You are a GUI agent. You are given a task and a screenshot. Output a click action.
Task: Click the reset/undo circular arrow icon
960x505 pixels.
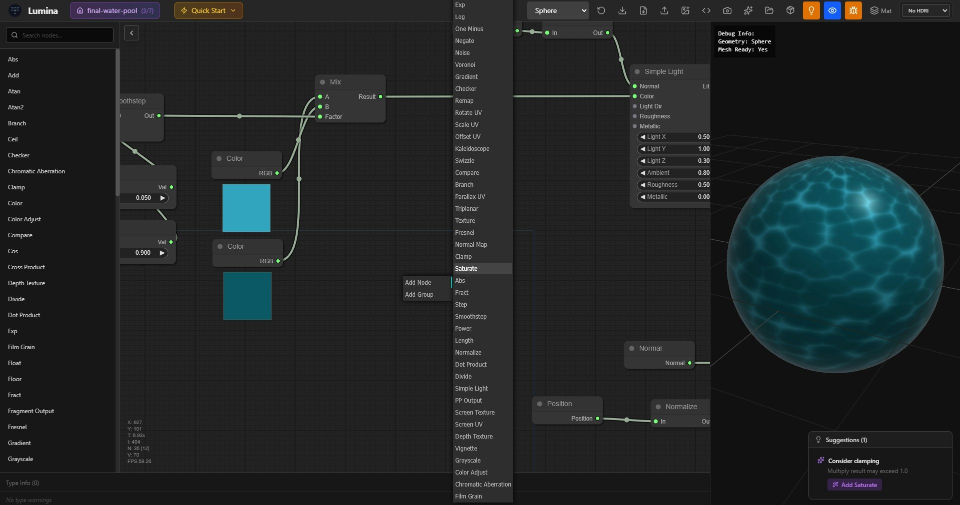click(601, 10)
